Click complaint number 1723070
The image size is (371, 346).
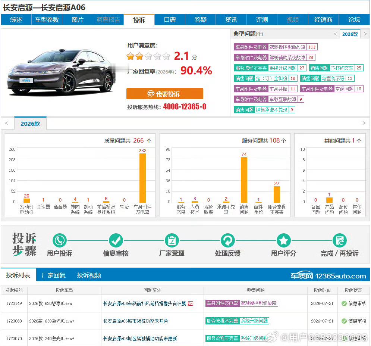pyautogui.click(x=14, y=339)
